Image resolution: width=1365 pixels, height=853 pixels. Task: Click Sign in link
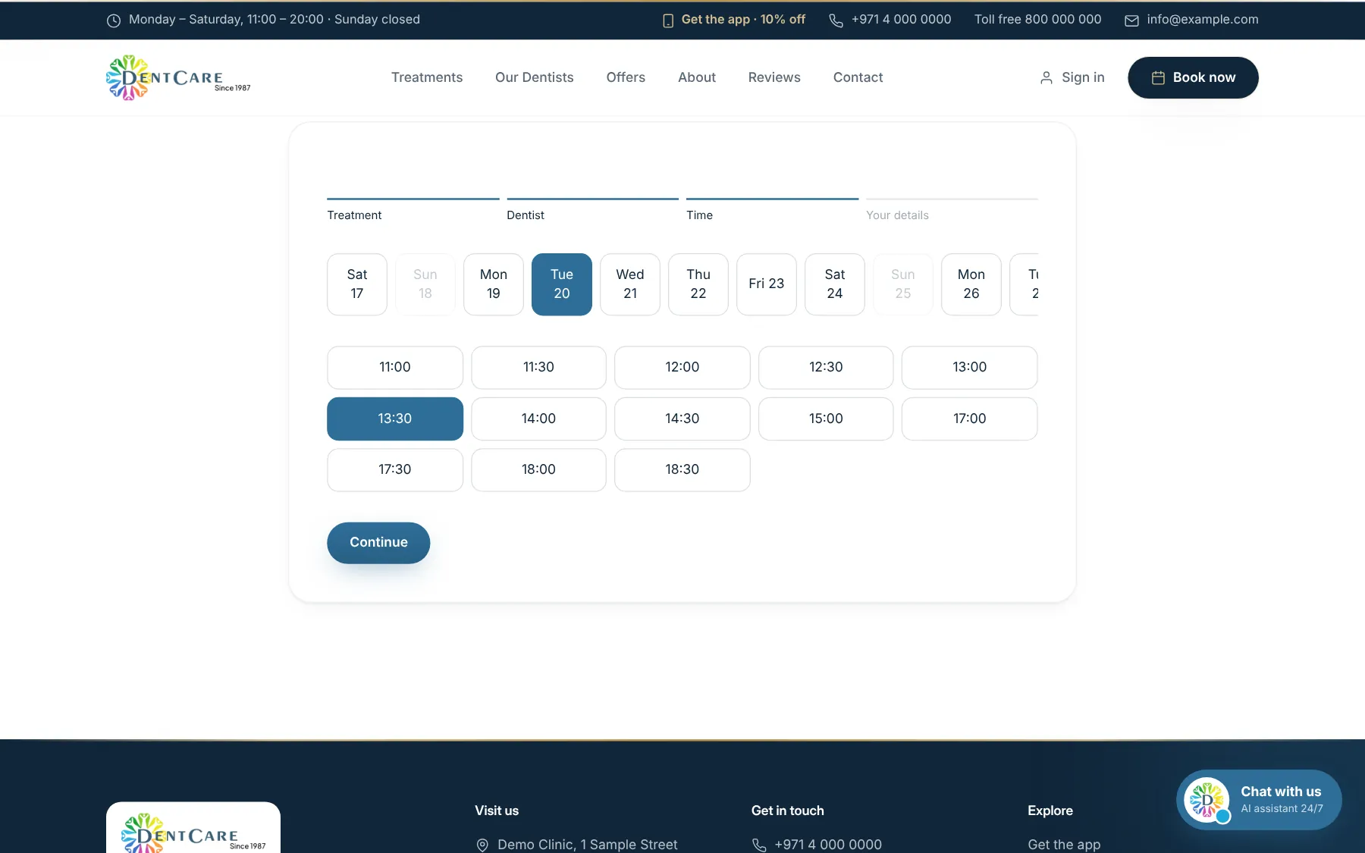1072,77
